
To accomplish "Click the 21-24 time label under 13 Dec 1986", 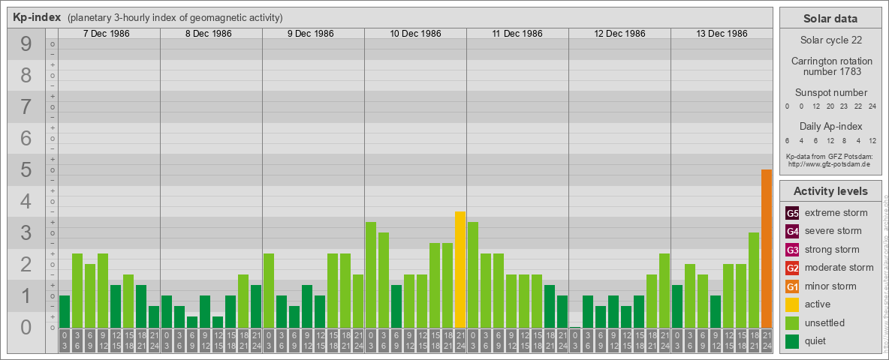I will tap(767, 341).
